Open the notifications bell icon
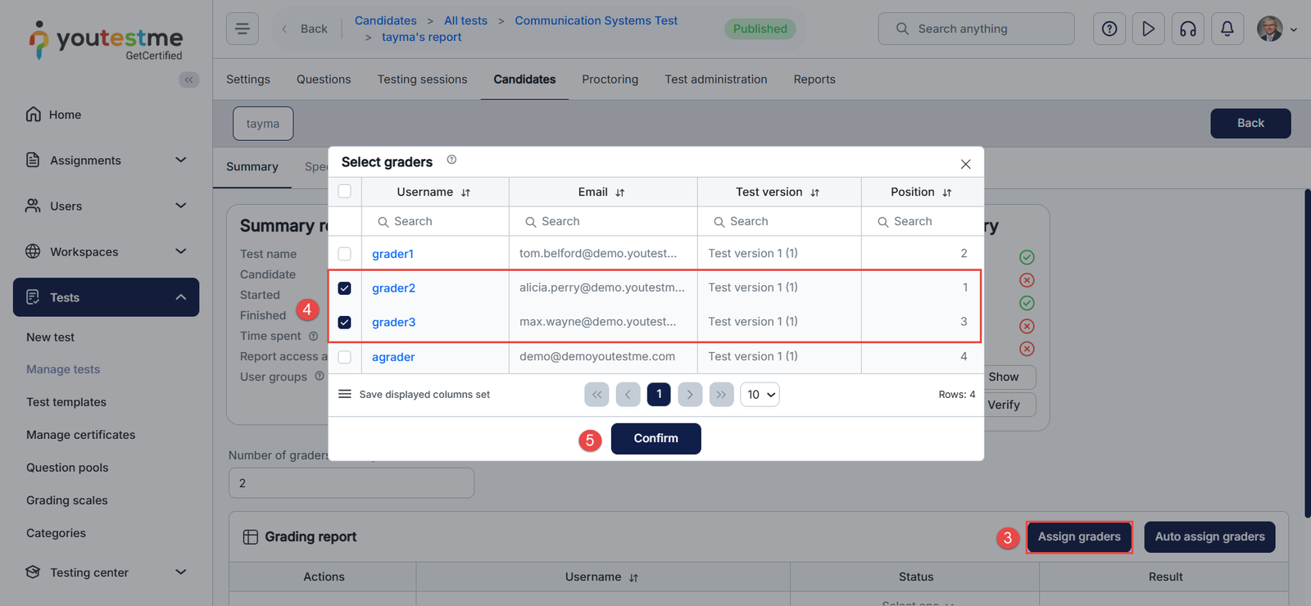The height and width of the screenshot is (606, 1311). [x=1227, y=29]
